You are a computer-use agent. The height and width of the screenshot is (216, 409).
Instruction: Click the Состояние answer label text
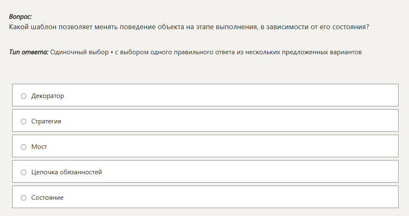(47, 198)
